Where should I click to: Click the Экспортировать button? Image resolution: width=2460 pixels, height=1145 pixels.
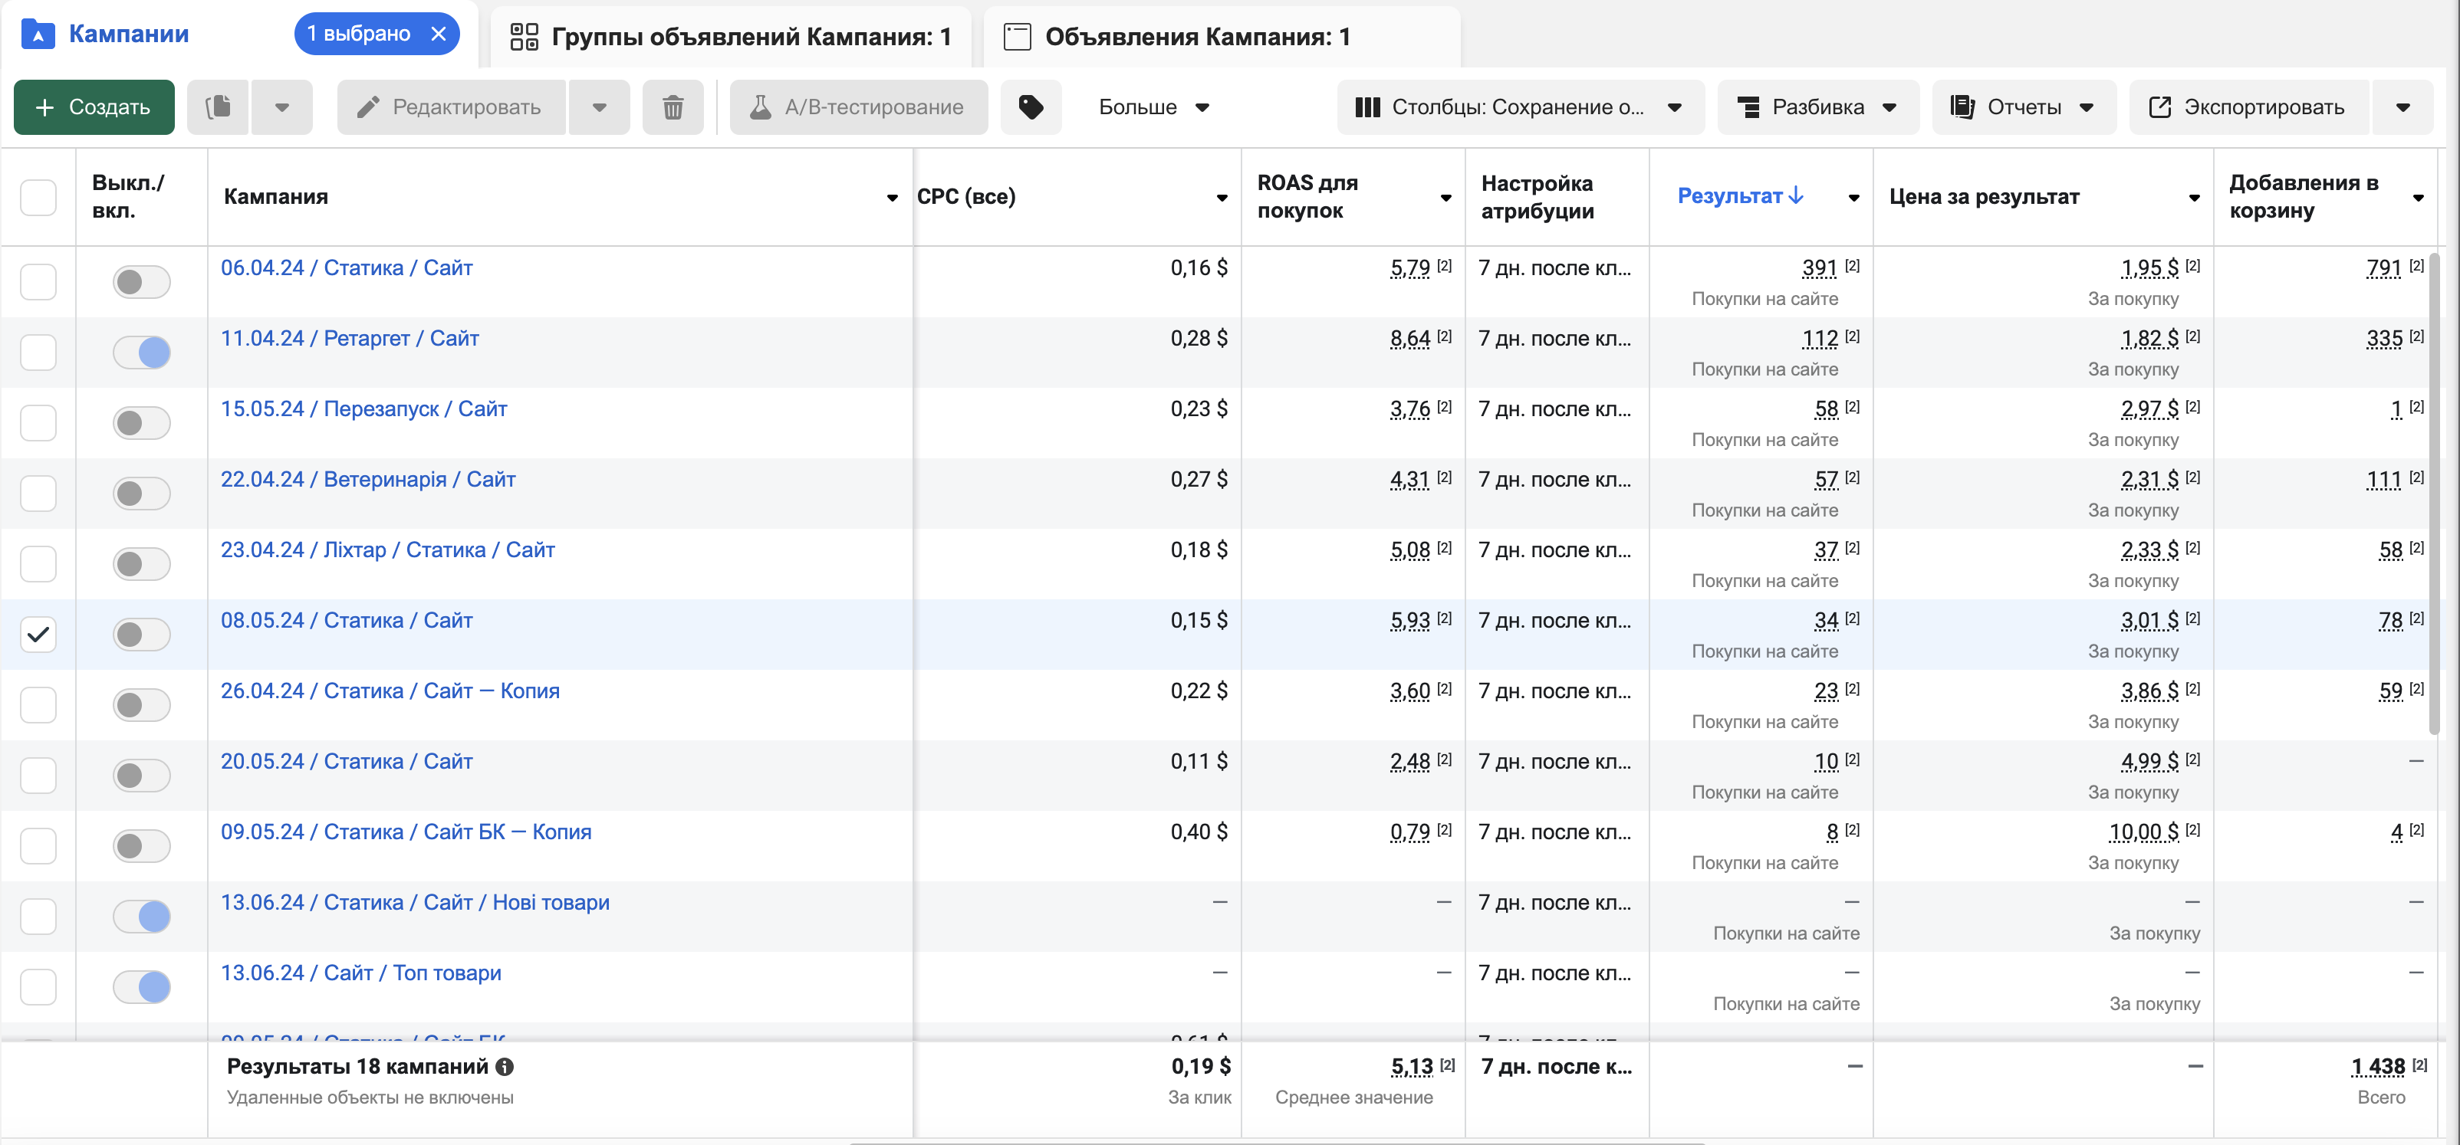click(2249, 107)
